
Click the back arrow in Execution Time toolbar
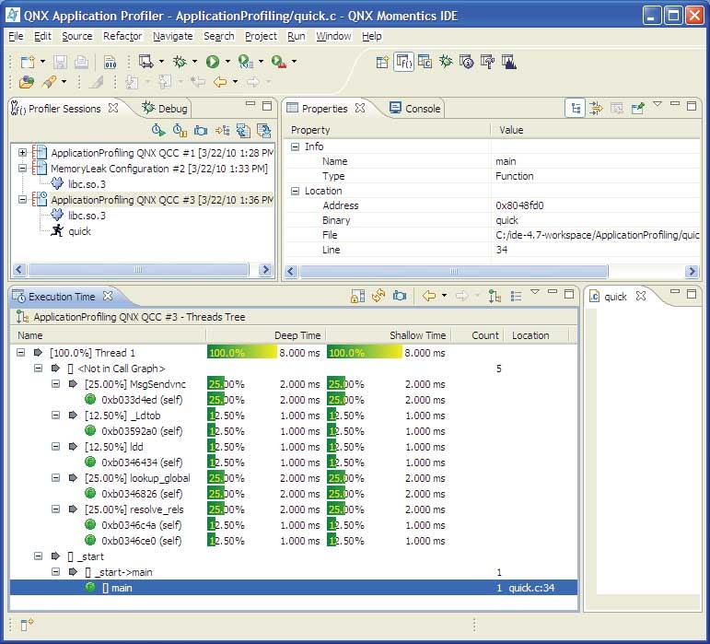tap(428, 296)
